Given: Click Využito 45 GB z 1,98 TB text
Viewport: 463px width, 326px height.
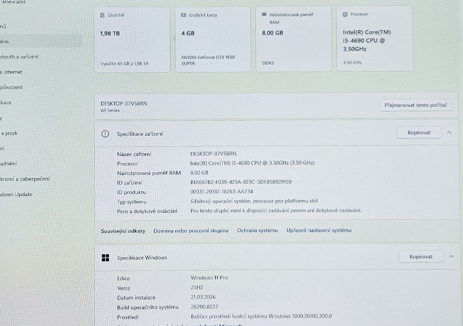Looking at the screenshot, I should pyautogui.click(x=124, y=64).
